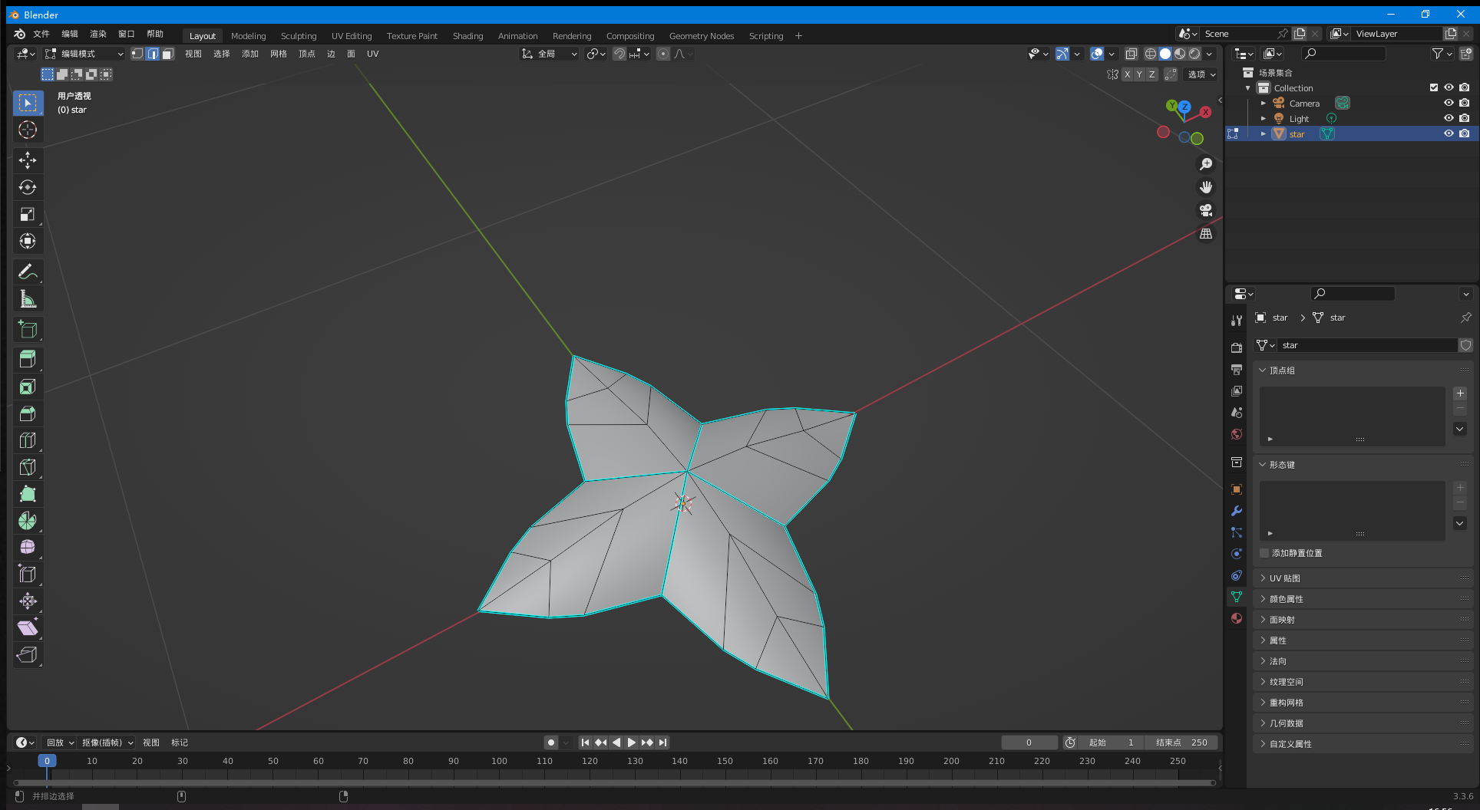
Task: Toggle proportional editing
Action: [x=663, y=54]
